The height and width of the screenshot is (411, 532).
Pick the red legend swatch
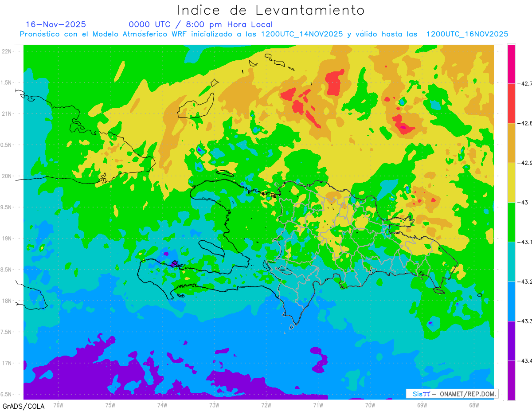(511, 103)
